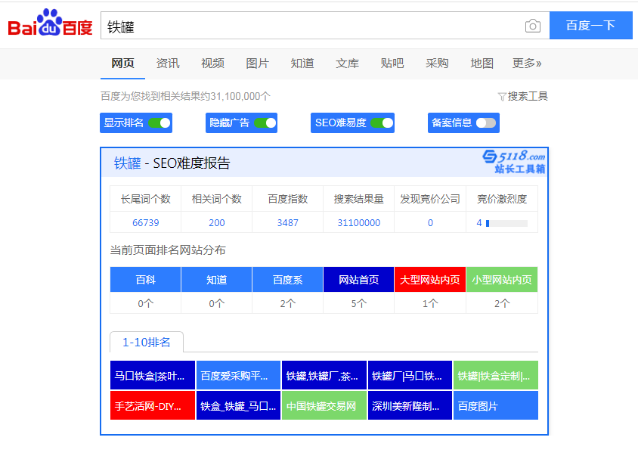Viewport: 638px width, 459px height.
Task: Open ranking result 铁盒_铁罐_马口...
Action: tap(238, 405)
